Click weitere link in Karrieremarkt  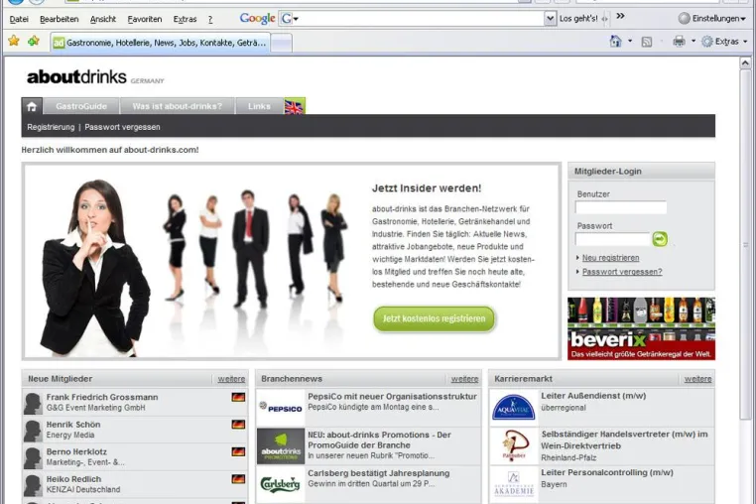click(697, 379)
